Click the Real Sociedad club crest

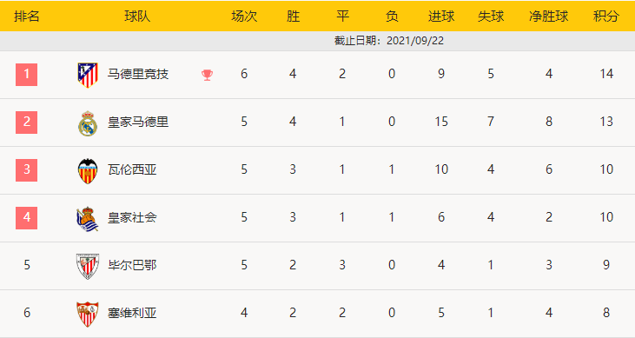coord(88,218)
